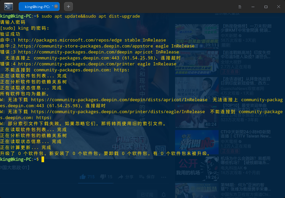Viewport: 285px width, 198px height.
Task: Open the three-dot more actions menu
Action: pyautogui.click(x=164, y=177)
